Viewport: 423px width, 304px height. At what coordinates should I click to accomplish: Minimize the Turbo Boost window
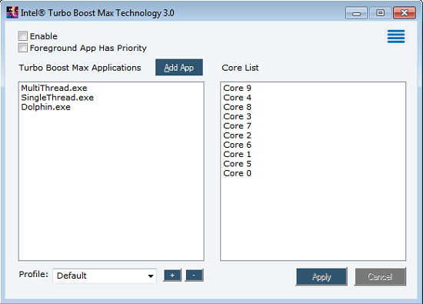click(356, 13)
